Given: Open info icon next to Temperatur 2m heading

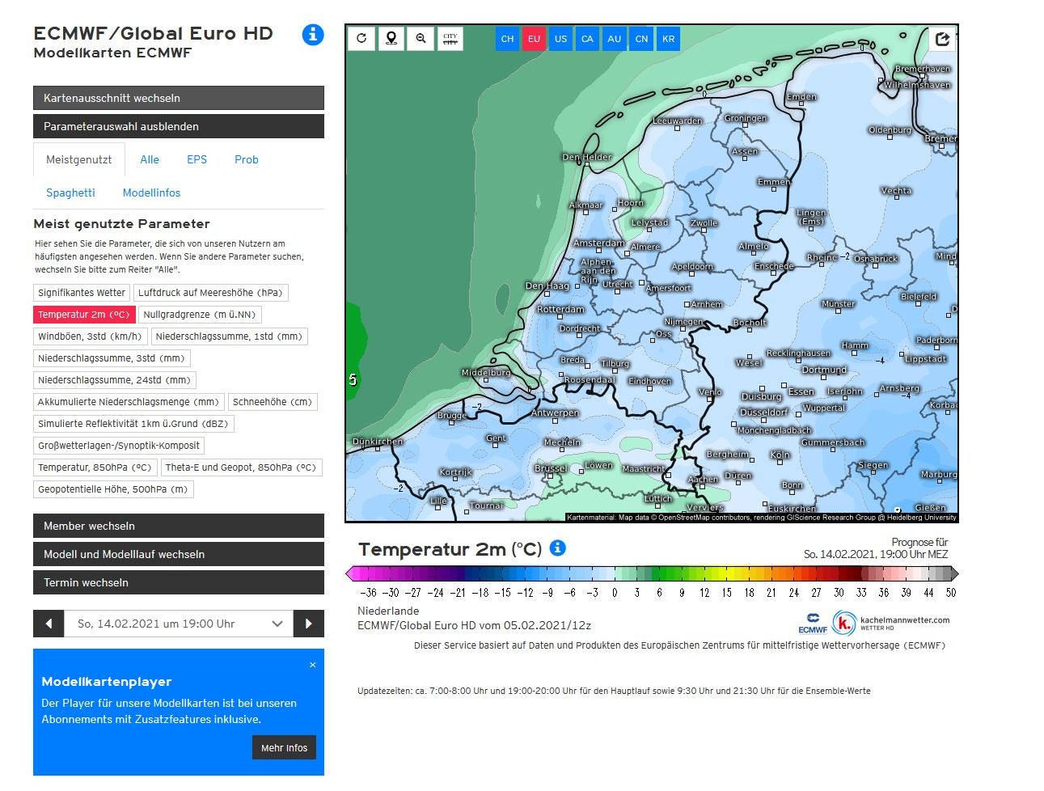Looking at the screenshot, I should tap(557, 548).
